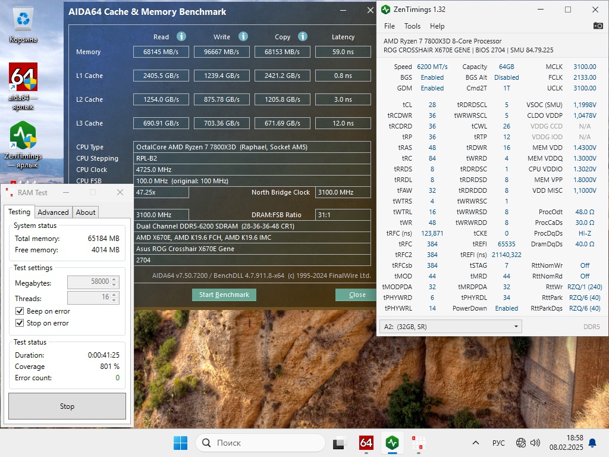Switch to AIDA64 taskbar icon

pyautogui.click(x=366, y=443)
